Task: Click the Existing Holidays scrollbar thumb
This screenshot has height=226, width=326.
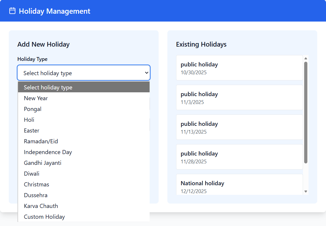Action: click(x=306, y=112)
